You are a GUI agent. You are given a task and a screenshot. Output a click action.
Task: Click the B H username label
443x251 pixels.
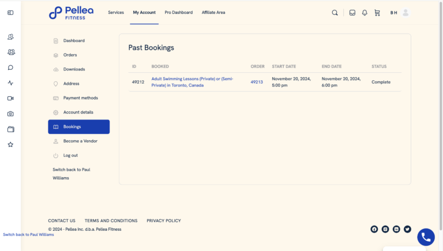pyautogui.click(x=393, y=13)
